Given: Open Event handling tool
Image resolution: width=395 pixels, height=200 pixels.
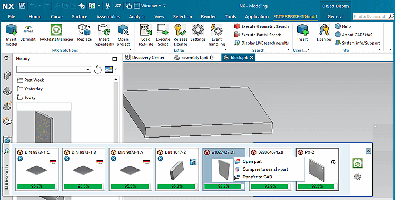Looking at the screenshot, I should [x=216, y=35].
